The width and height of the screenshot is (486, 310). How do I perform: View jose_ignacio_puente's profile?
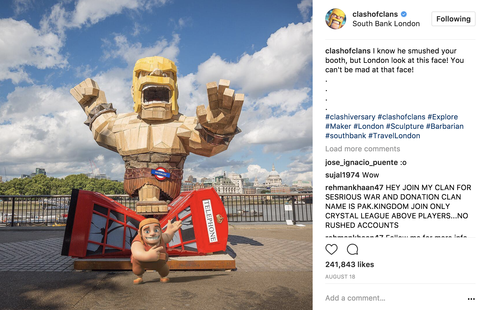(x=361, y=162)
